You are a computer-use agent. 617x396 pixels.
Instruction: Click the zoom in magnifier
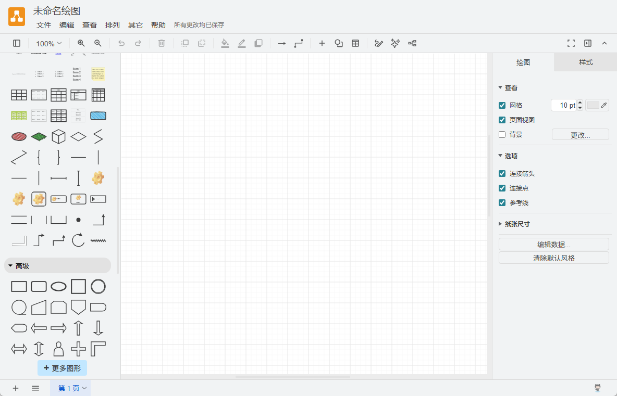(81, 43)
